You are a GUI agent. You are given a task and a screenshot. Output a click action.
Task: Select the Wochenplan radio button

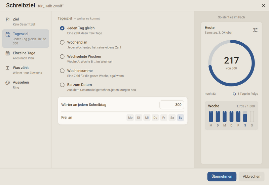click(62, 42)
